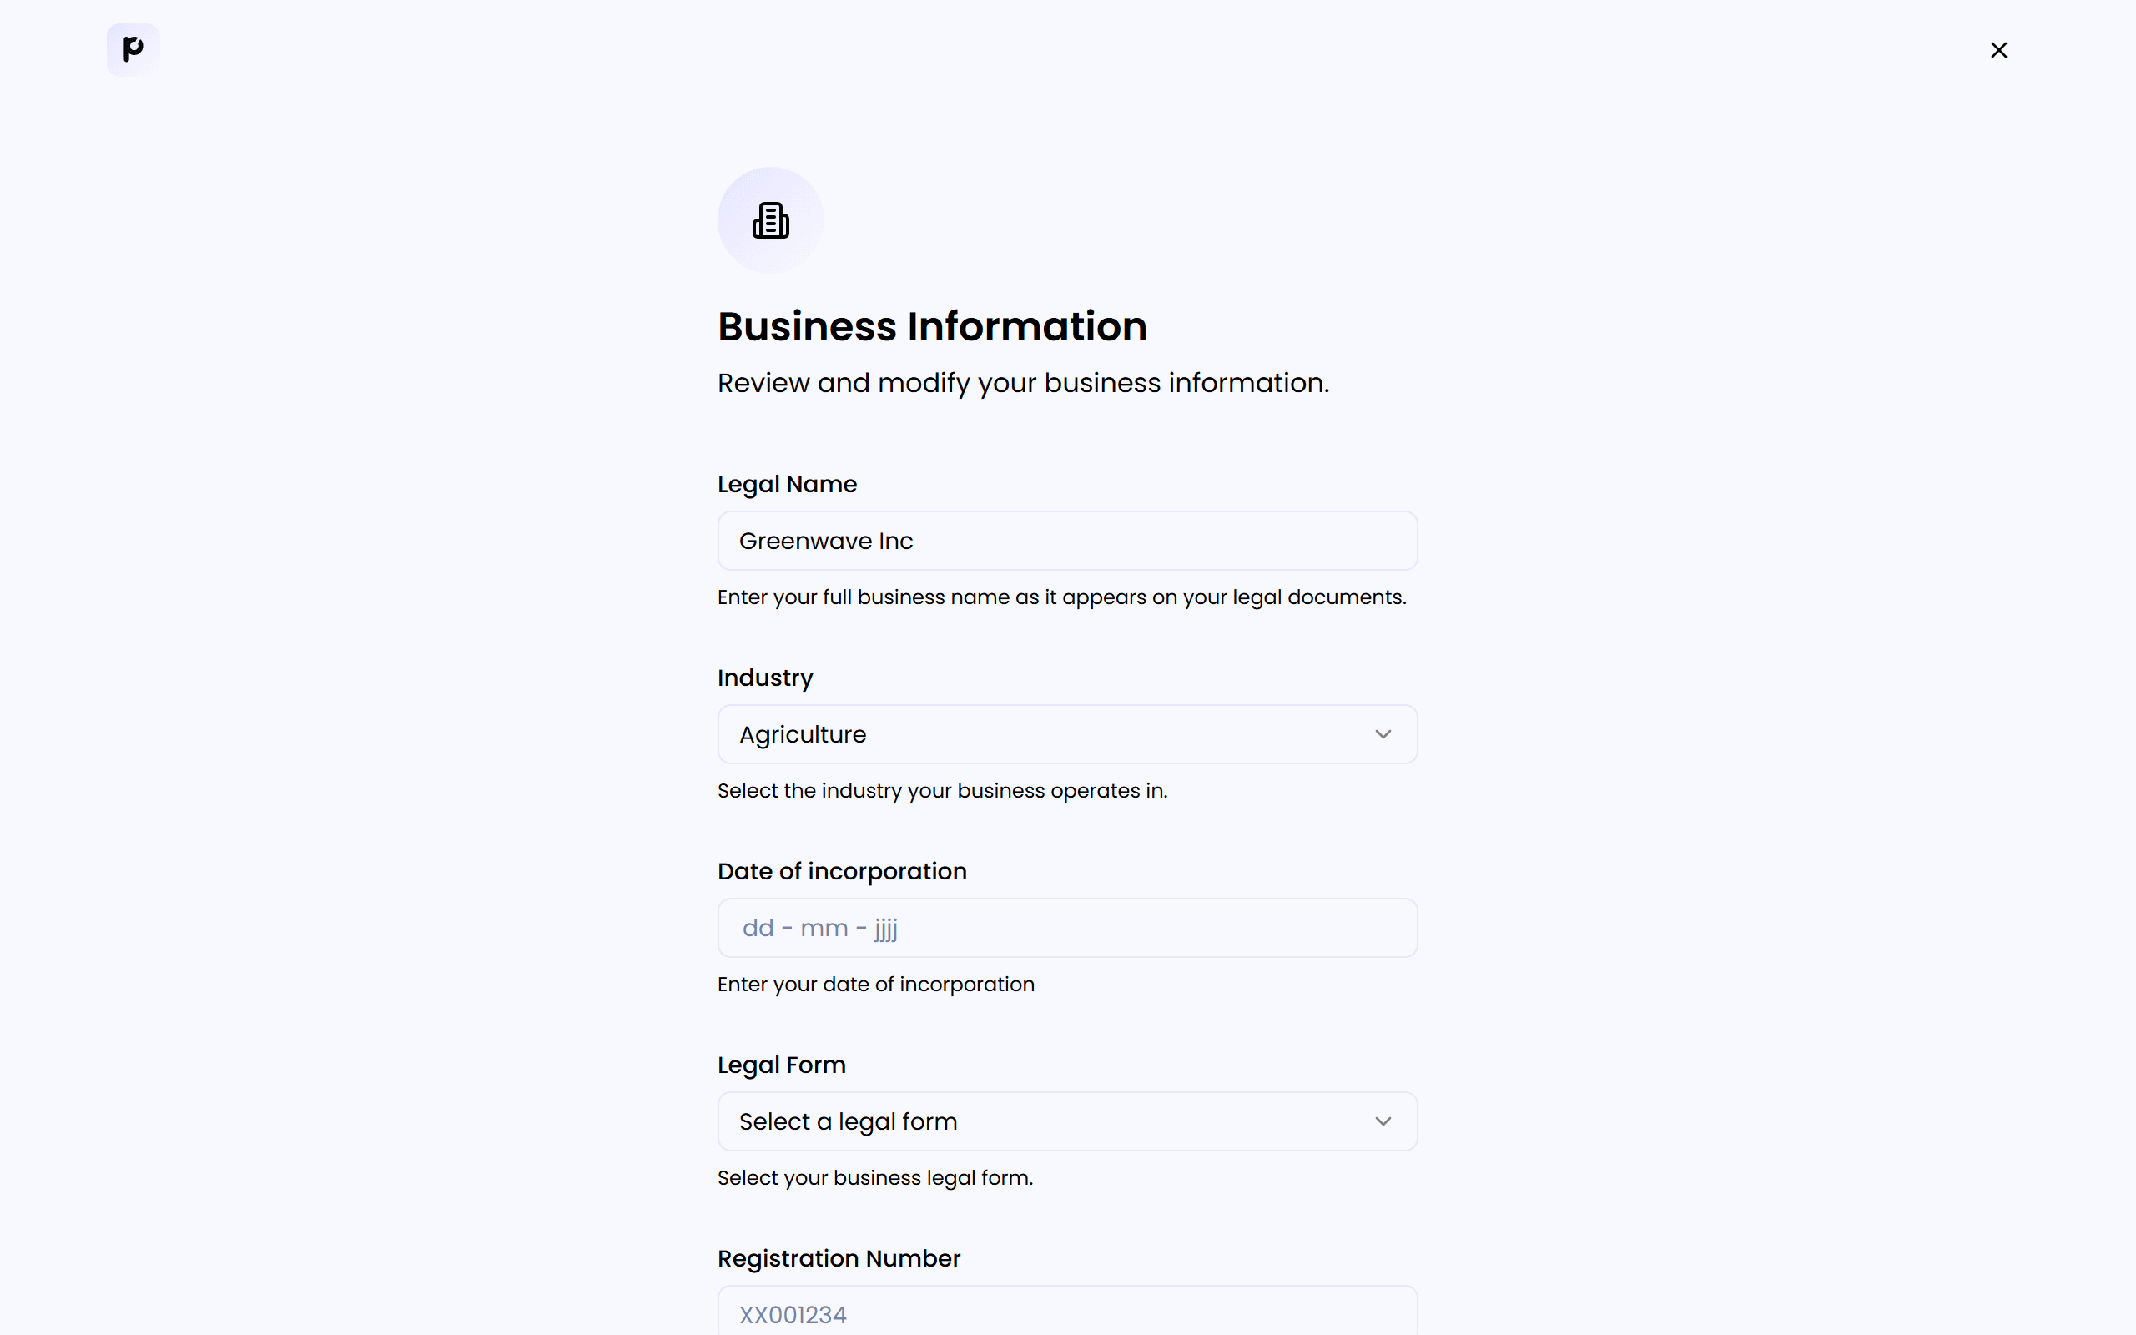
Task: Click the P mark inside the rounded square
Action: tap(132, 49)
